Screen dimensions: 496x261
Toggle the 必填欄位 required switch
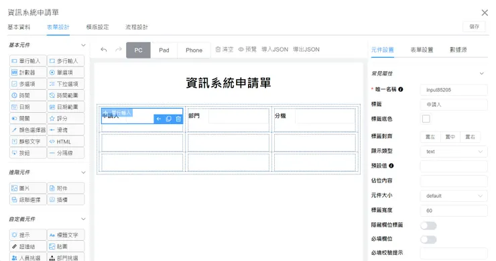428,240
